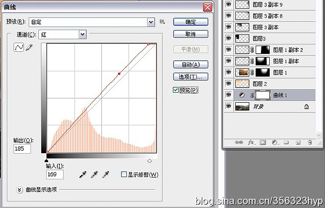Expand 曲线显示选项 section

tap(19, 190)
